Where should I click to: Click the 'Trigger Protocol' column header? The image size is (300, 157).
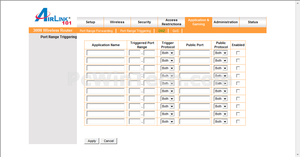(x=168, y=45)
